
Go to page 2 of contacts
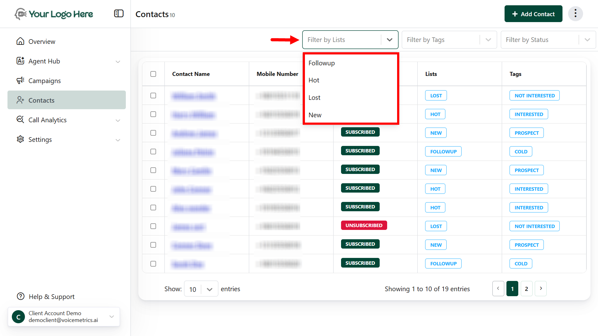(x=526, y=289)
